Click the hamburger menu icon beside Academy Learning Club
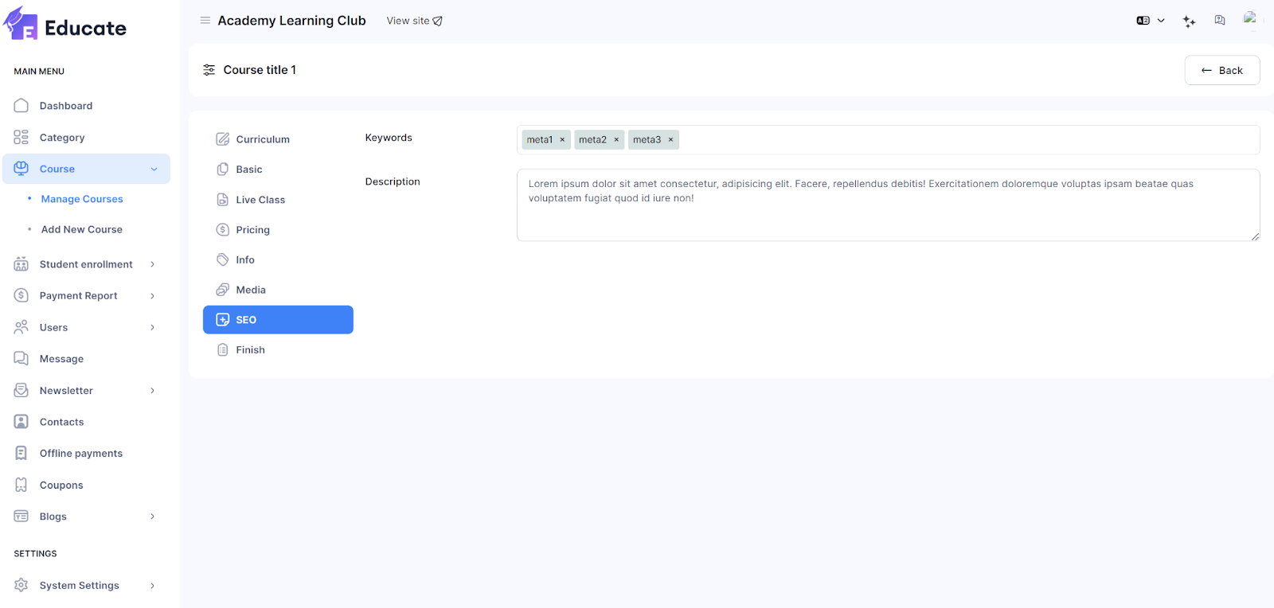 (205, 21)
